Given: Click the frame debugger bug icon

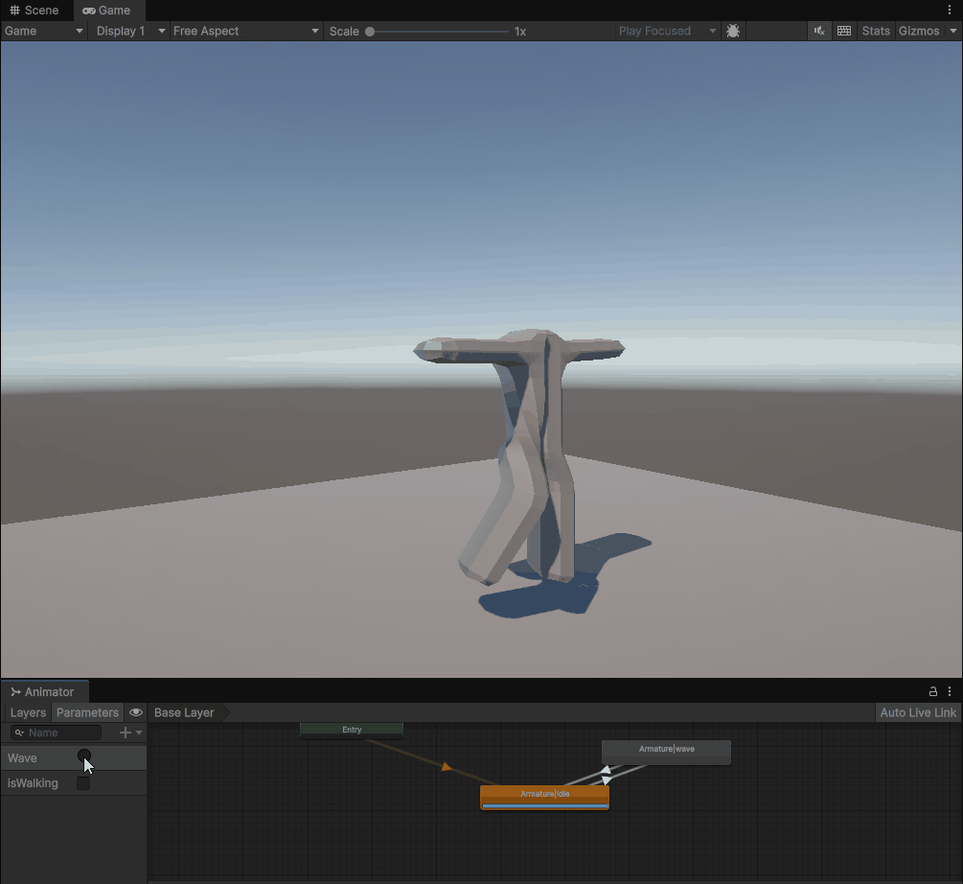Looking at the screenshot, I should point(733,31).
